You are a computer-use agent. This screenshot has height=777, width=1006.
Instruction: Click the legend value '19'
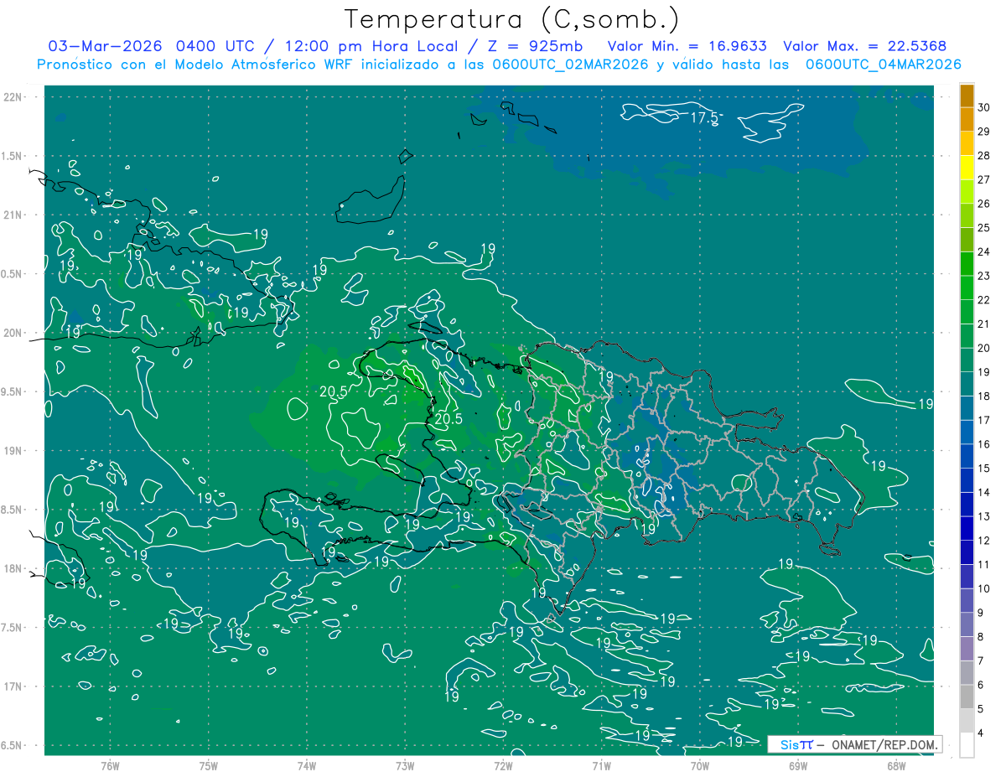pos(983,372)
